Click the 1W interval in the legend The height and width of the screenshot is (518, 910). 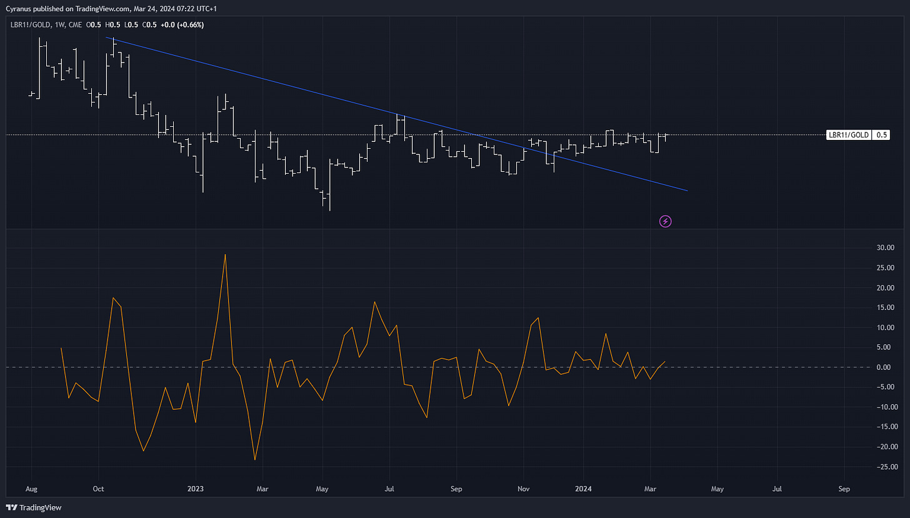(x=59, y=25)
